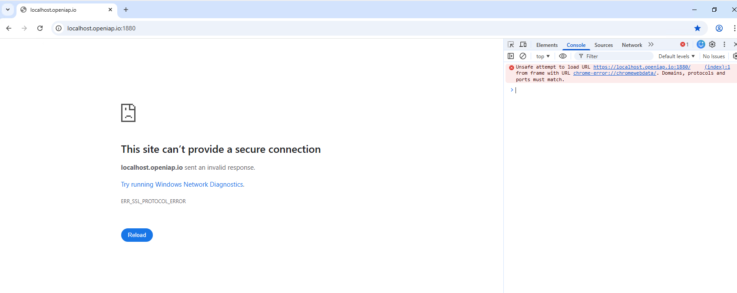This screenshot has width=737, height=293.
Task: Create a live expression with the eye icon
Action: click(563, 56)
